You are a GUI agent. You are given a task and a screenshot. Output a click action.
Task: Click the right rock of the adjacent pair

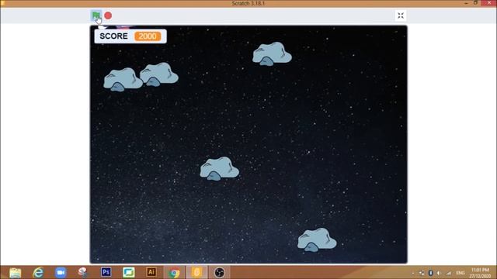pyautogui.click(x=159, y=74)
